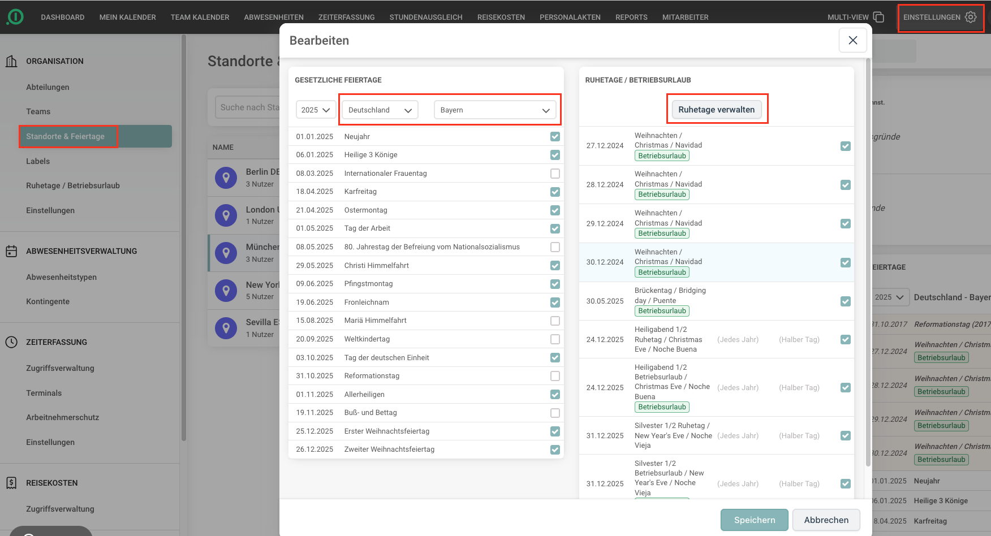Open the Reports menu item

pyautogui.click(x=631, y=18)
